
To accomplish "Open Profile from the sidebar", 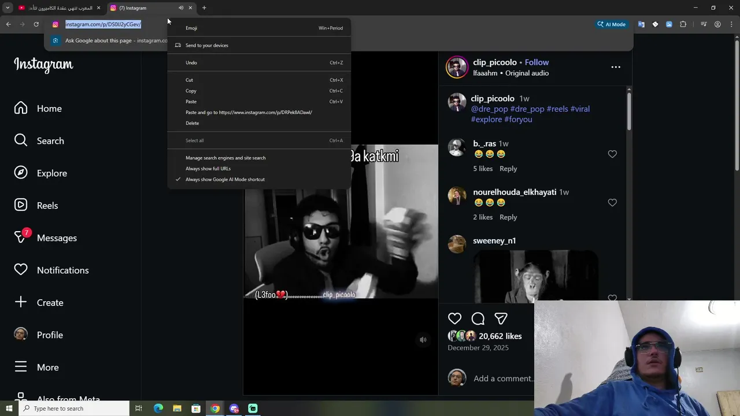I will coord(38,335).
